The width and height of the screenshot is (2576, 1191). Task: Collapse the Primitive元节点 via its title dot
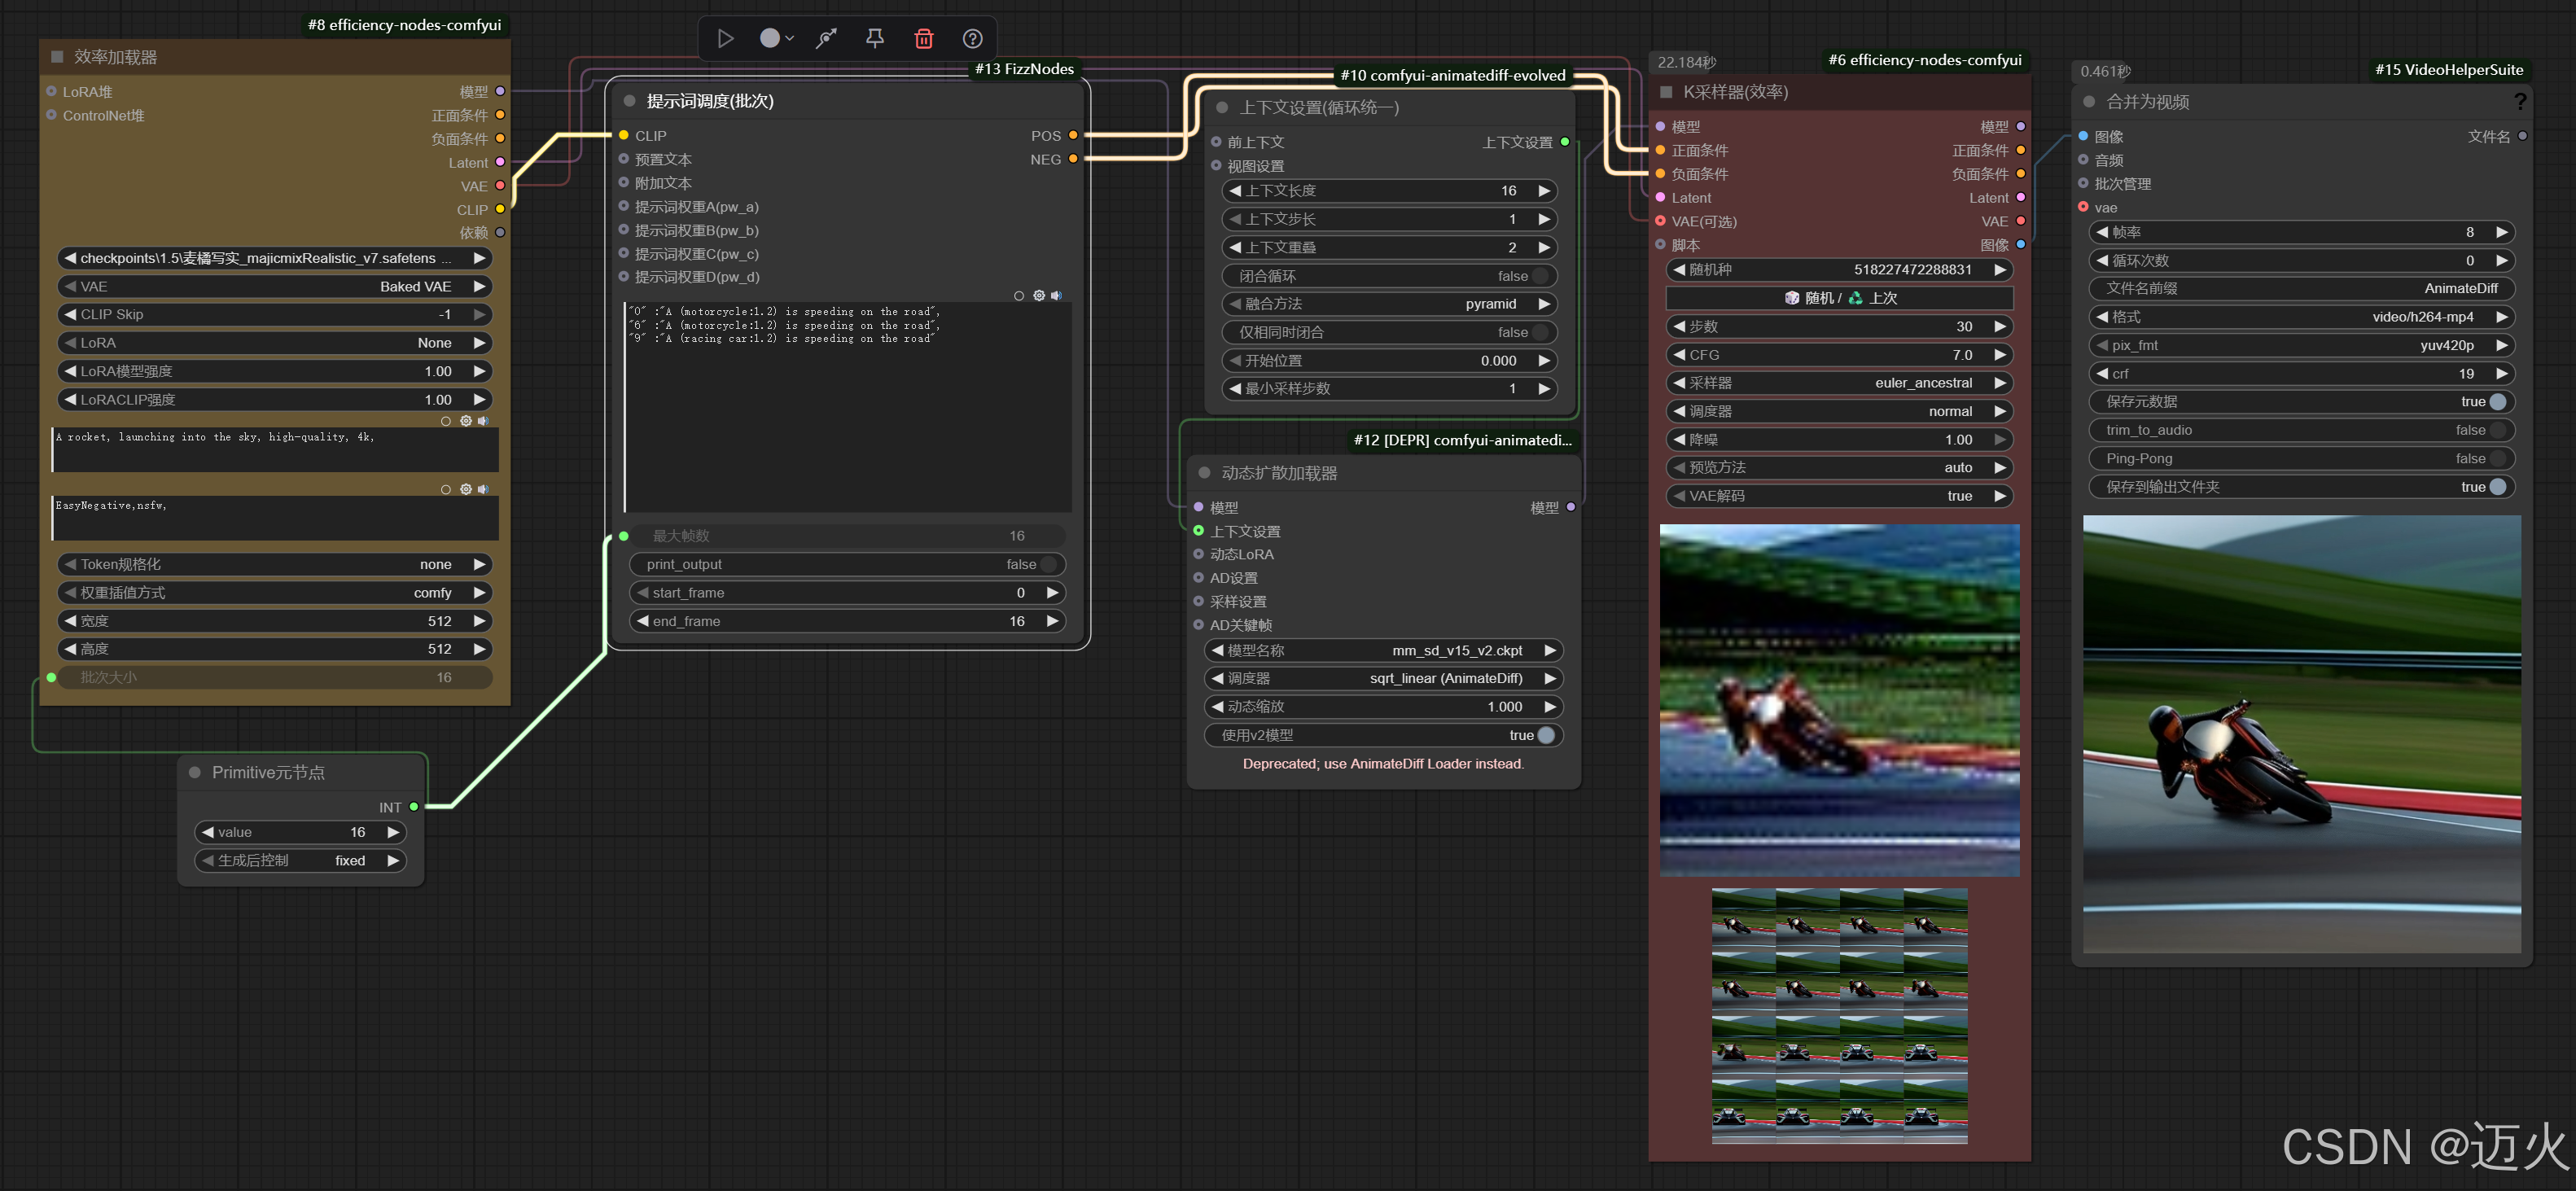pyautogui.click(x=195, y=772)
